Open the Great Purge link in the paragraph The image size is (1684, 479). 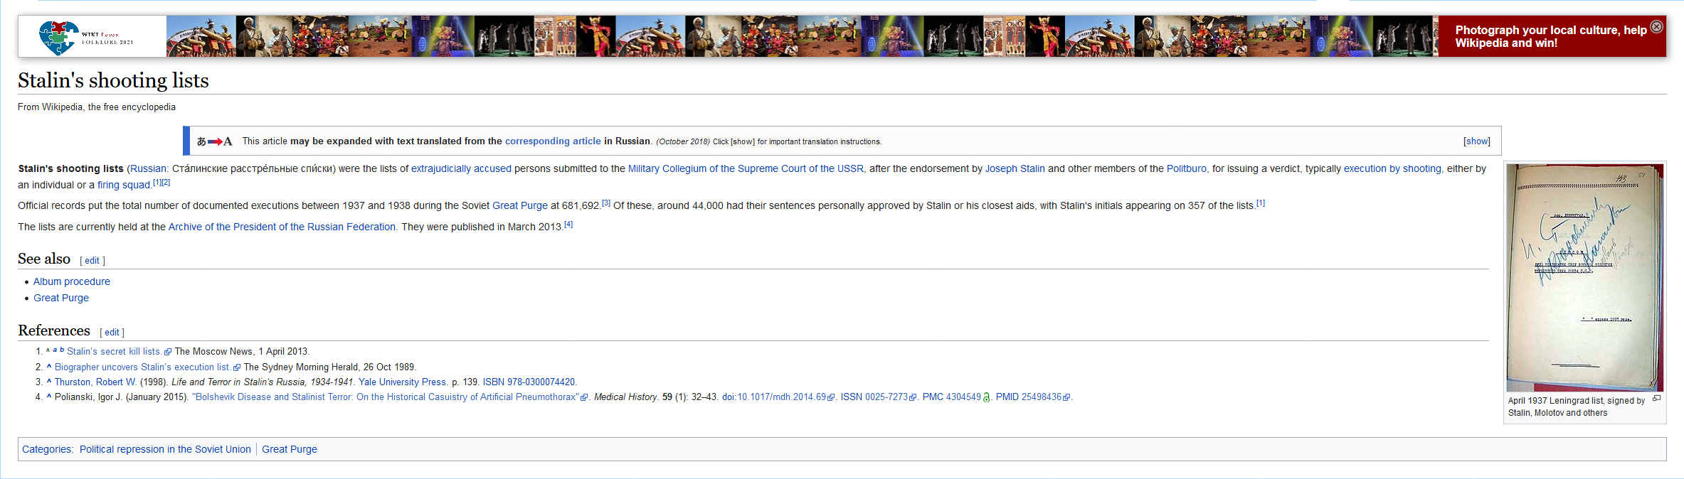coord(520,206)
